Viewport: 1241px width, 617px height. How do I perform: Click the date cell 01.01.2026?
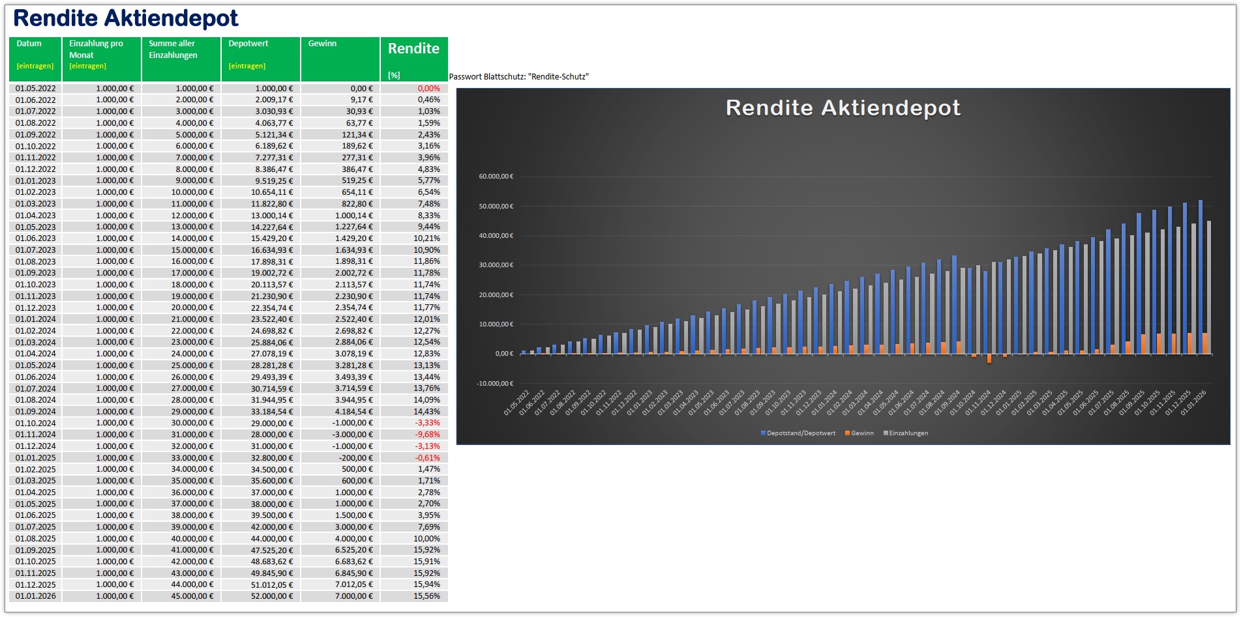(36, 596)
